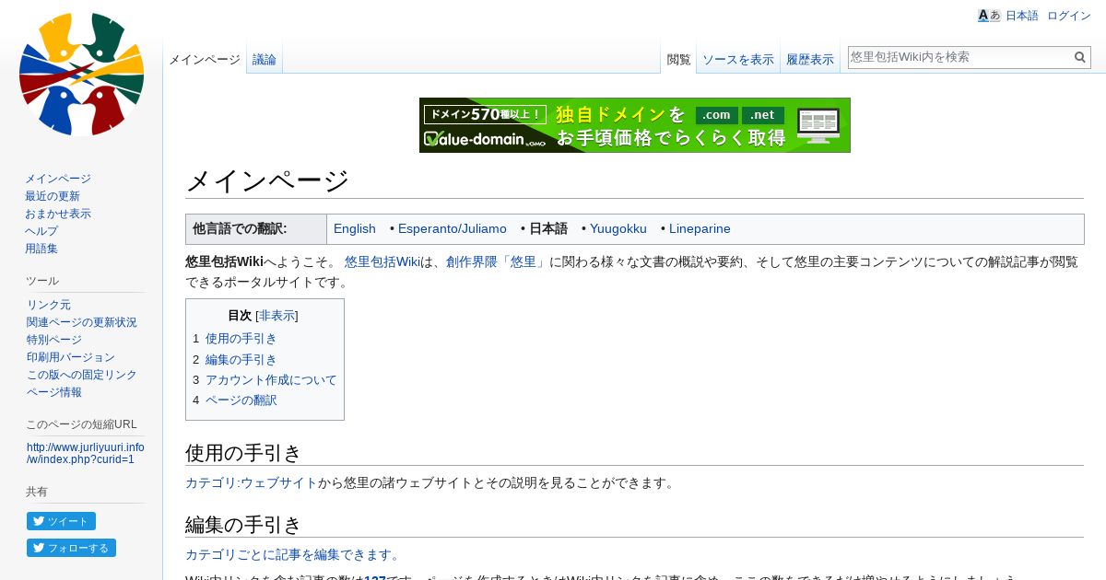The width and height of the screenshot is (1106, 580).
Task: Click おまかせ表示 in sidebar
Action: click(58, 214)
